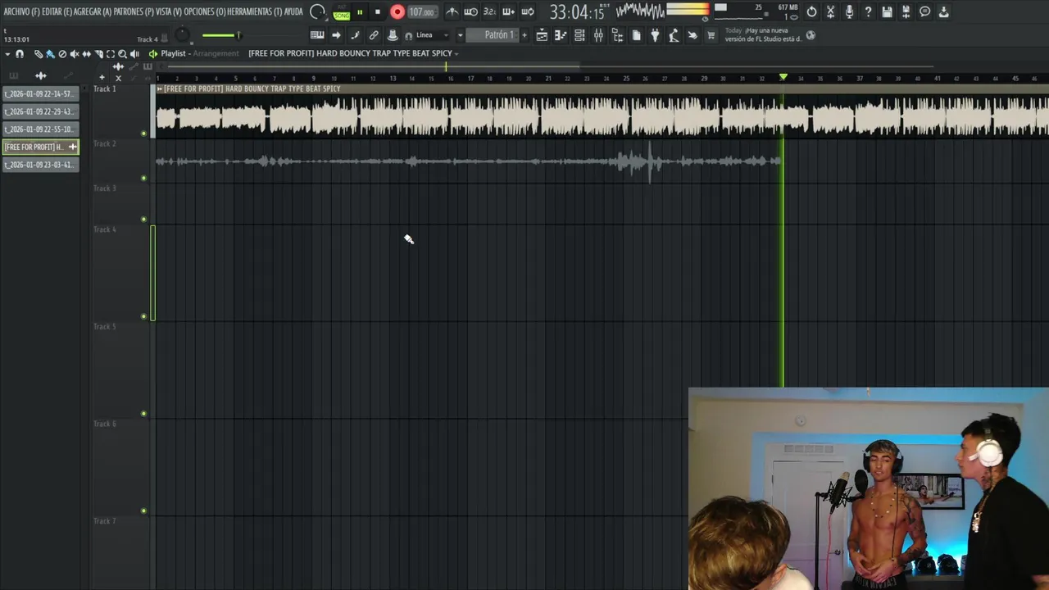Toggle PAT/SONG playback mode
1049x590 pixels.
tap(342, 12)
